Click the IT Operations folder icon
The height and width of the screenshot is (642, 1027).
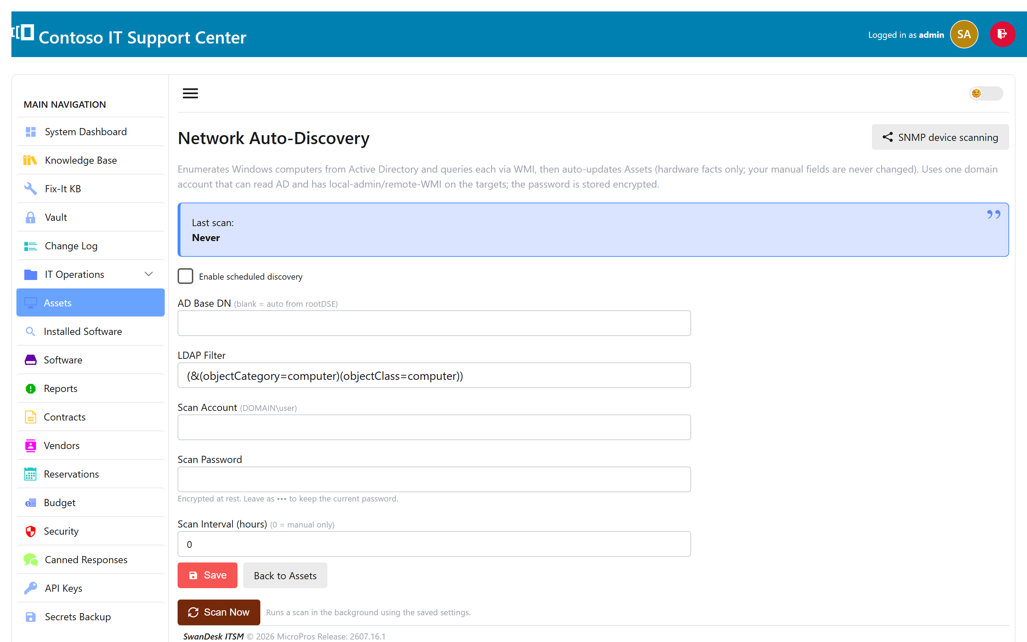point(31,275)
